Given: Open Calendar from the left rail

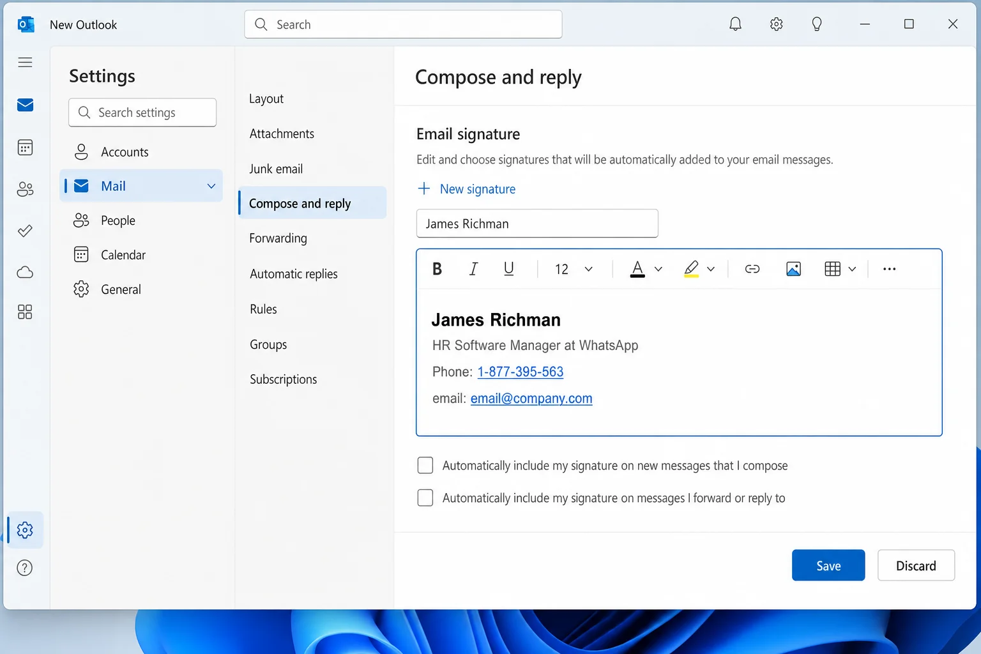Looking at the screenshot, I should click(x=25, y=148).
